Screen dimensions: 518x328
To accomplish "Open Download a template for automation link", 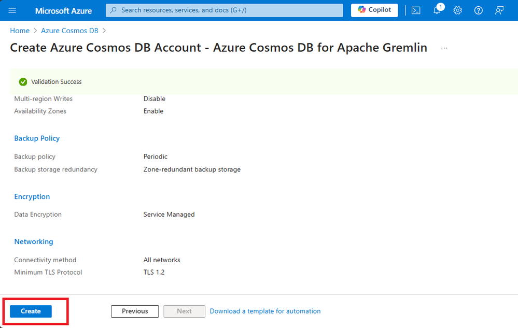I will 265,311.
